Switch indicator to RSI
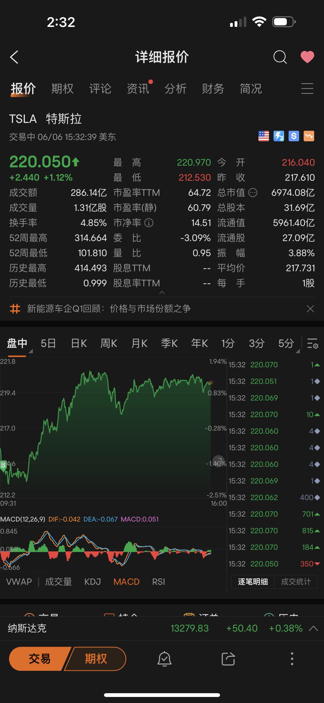This screenshot has height=703, width=324. point(158,582)
